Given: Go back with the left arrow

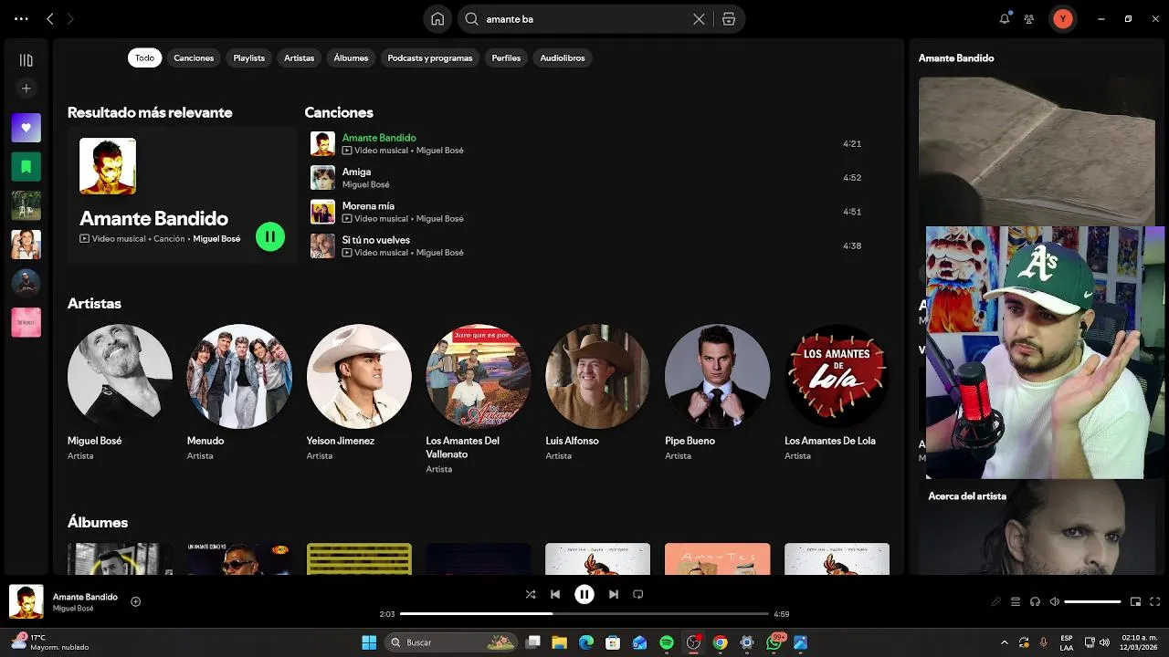Looking at the screenshot, I should [50, 18].
